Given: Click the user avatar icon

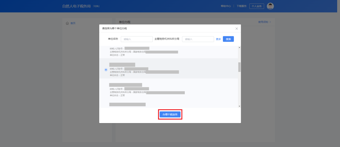Looking at the screenshot, I should [270, 6].
